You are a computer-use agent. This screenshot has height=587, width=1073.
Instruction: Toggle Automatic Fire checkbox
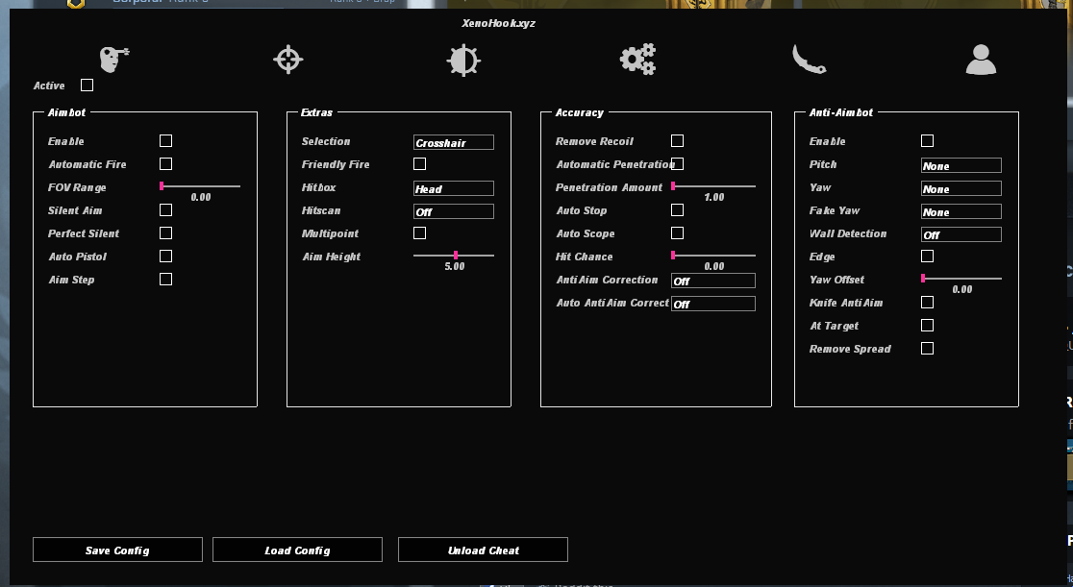point(165,163)
